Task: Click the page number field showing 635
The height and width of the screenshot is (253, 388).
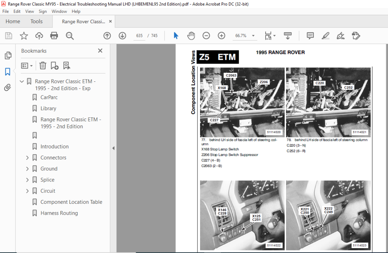Action: tap(139, 36)
